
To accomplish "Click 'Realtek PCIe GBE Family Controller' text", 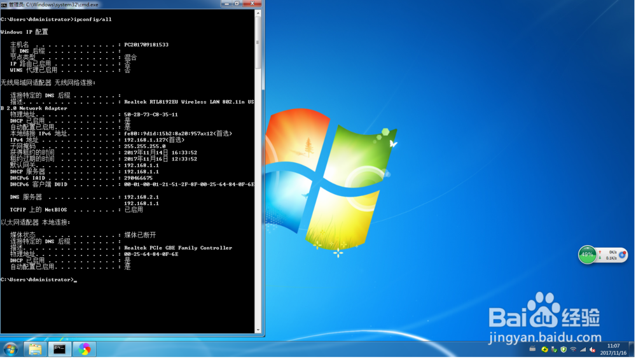I will [x=178, y=248].
